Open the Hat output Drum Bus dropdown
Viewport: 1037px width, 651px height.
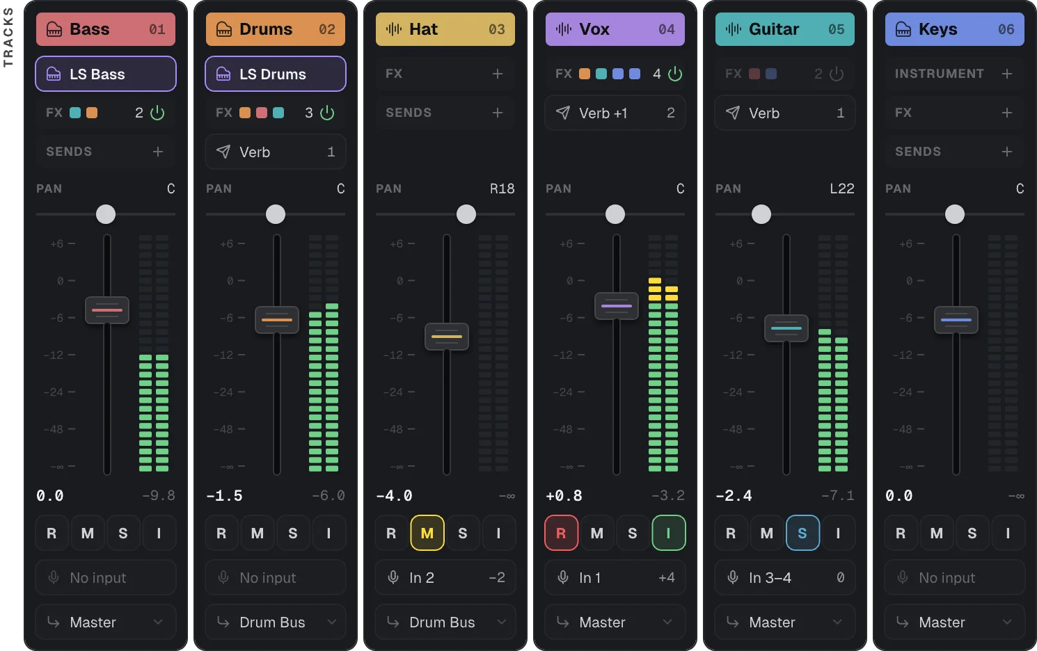click(x=445, y=622)
